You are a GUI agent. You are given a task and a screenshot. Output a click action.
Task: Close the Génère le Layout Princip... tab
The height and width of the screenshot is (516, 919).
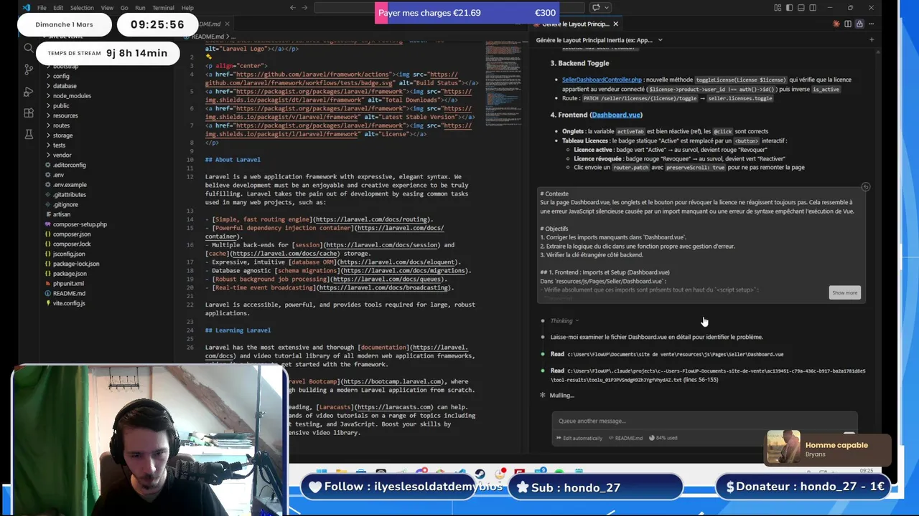615,24
